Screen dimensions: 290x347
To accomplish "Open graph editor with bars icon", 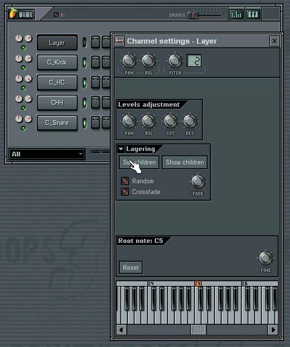I will point(236,15).
